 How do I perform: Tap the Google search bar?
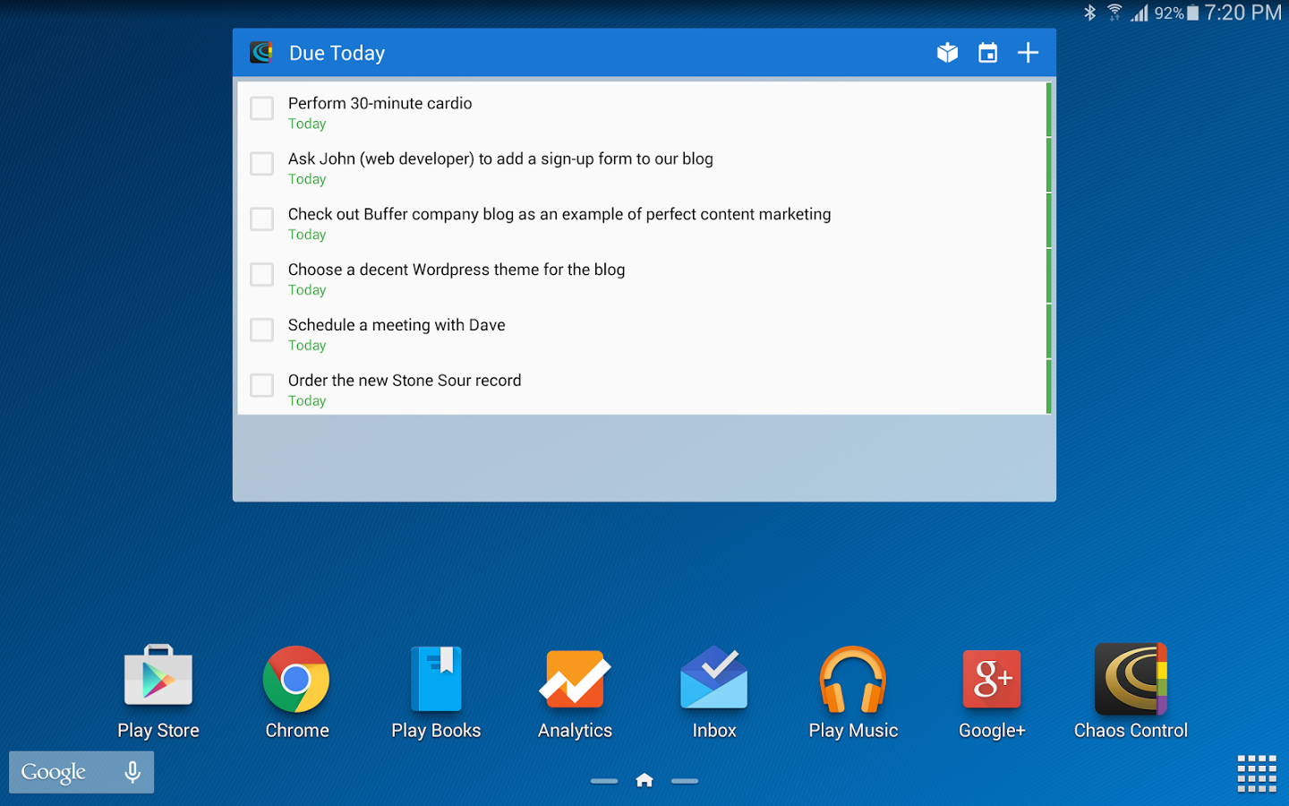pyautogui.click(x=81, y=772)
